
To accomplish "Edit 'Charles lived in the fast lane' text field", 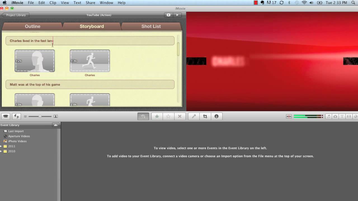I will tap(90, 41).
